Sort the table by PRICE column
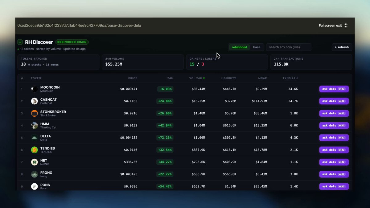This screenshot has width=370, height=208. tap(133, 78)
